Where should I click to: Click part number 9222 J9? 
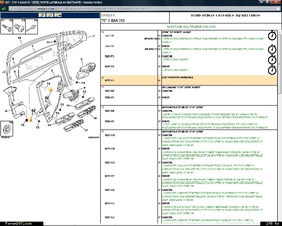(x=109, y=97)
